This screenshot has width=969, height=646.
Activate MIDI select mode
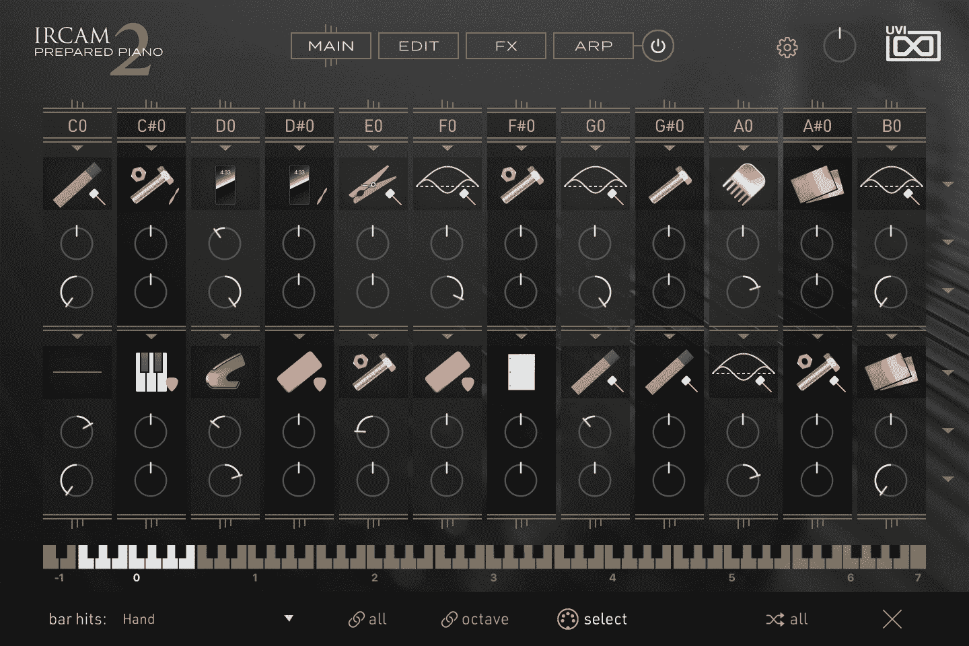tap(591, 619)
